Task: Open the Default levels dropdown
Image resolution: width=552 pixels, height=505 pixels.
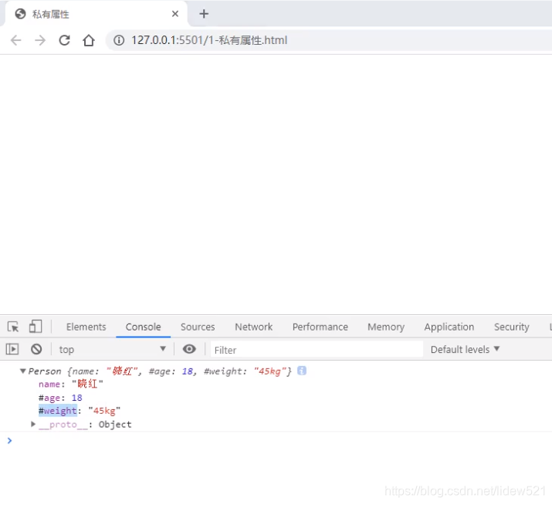Action: 465,349
